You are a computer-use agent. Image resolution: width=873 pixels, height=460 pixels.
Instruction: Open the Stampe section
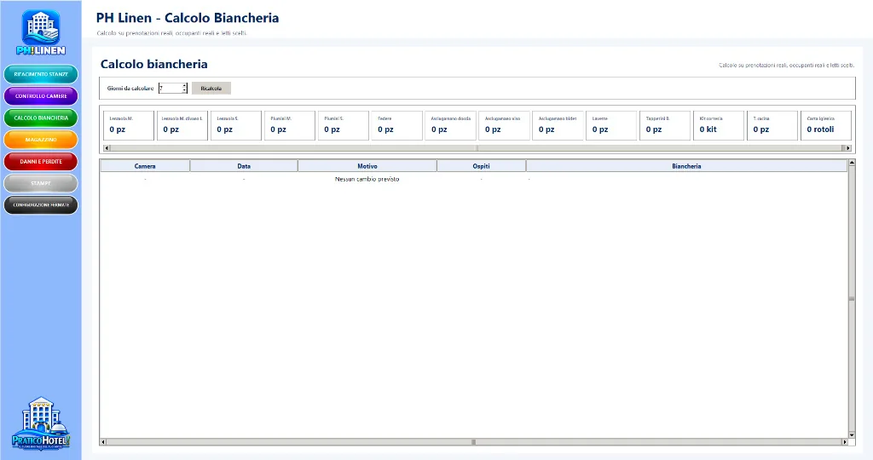tap(41, 183)
